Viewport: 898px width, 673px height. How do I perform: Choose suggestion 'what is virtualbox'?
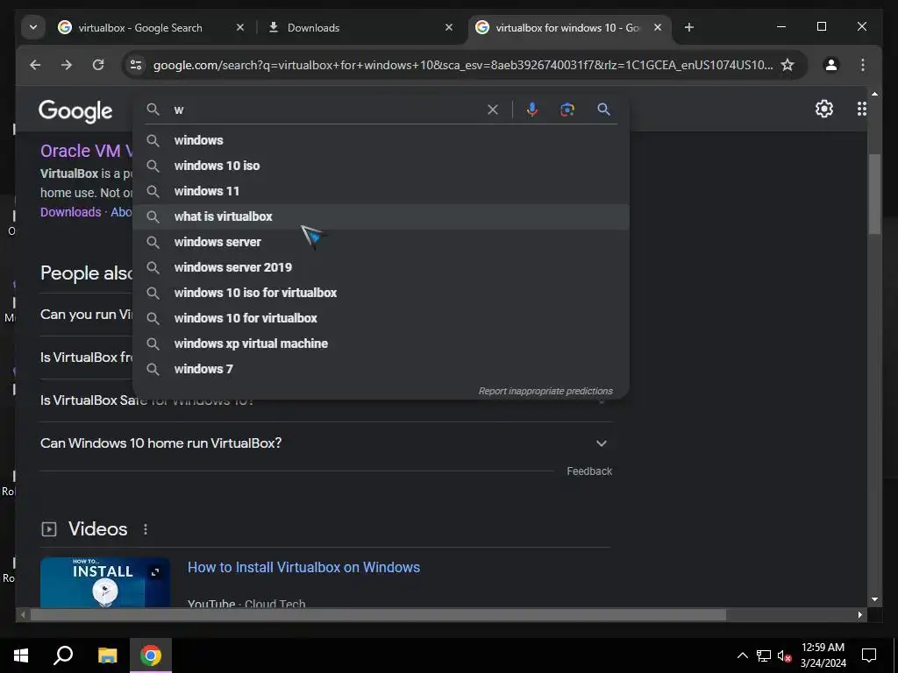click(381, 216)
